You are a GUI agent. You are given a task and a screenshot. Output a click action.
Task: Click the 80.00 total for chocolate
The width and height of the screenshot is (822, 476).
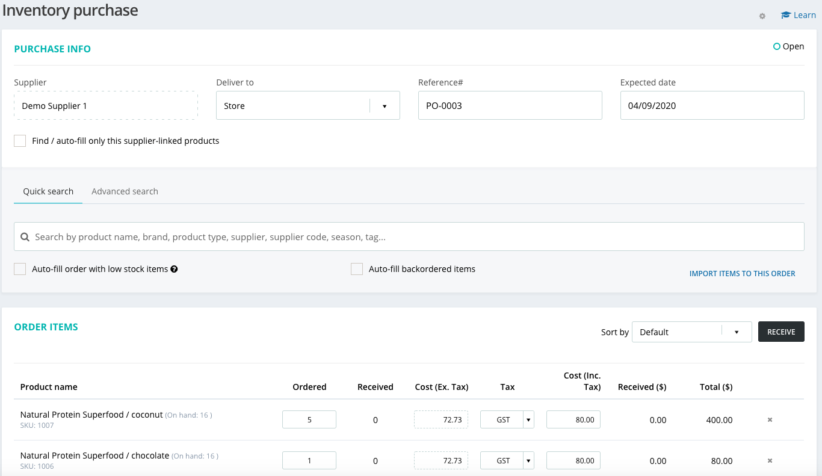(x=722, y=461)
